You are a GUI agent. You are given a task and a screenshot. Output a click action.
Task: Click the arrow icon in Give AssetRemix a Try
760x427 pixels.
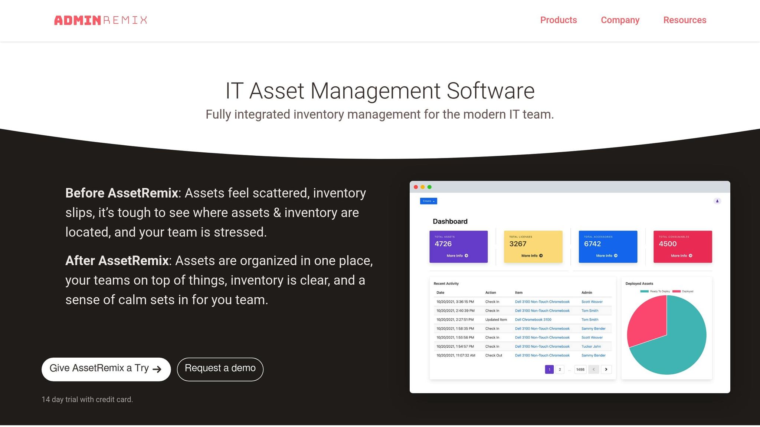pos(157,369)
